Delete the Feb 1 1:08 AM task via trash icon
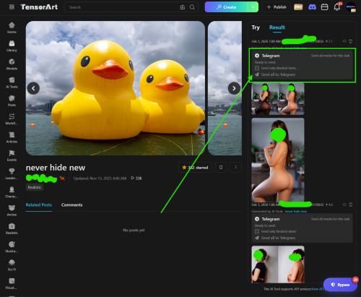This screenshot has width=361, height=297. (x=351, y=205)
